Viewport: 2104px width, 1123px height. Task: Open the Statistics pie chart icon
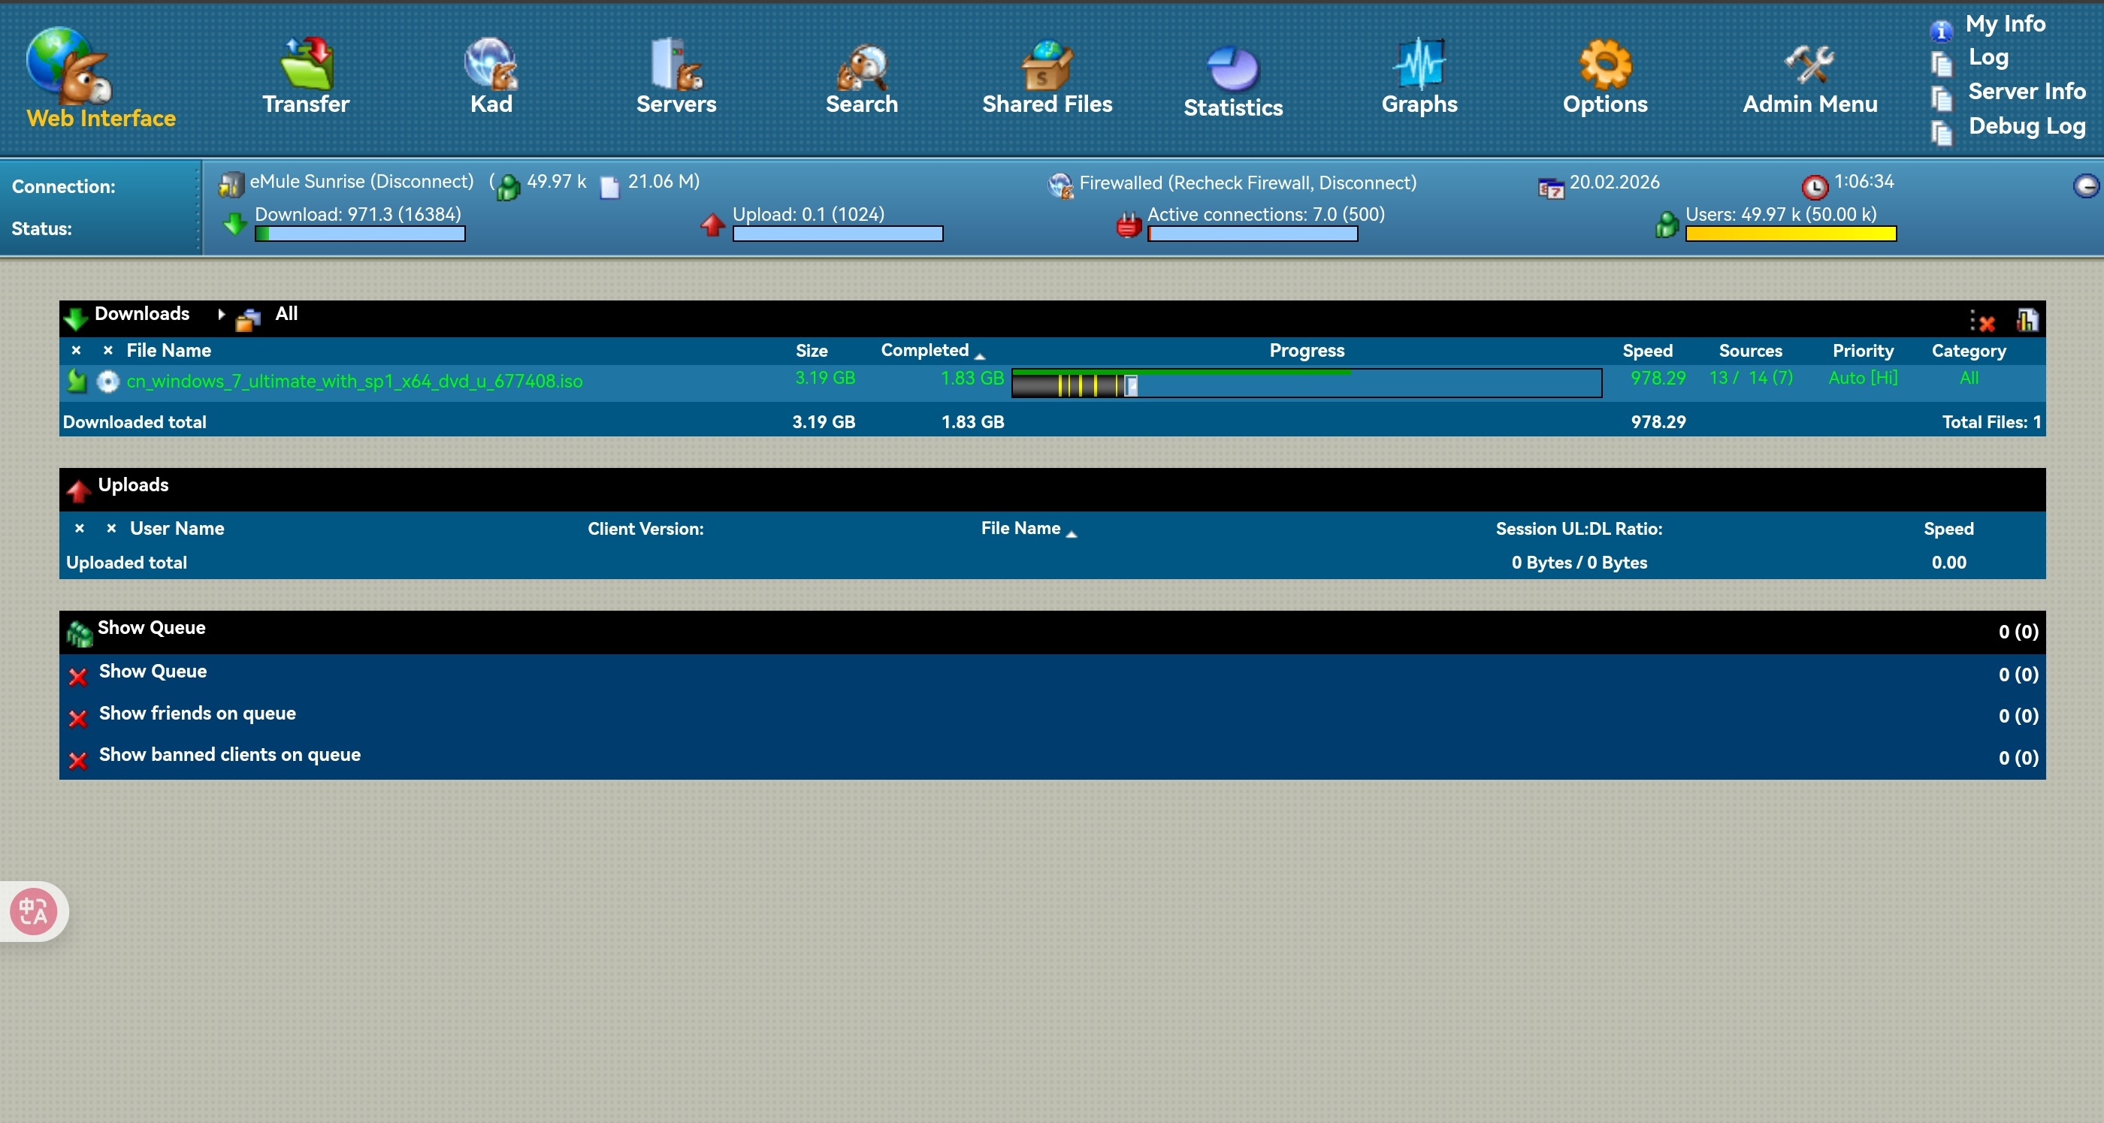point(1232,68)
